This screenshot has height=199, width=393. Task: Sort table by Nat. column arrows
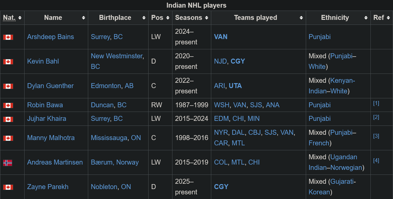[x=20, y=18]
